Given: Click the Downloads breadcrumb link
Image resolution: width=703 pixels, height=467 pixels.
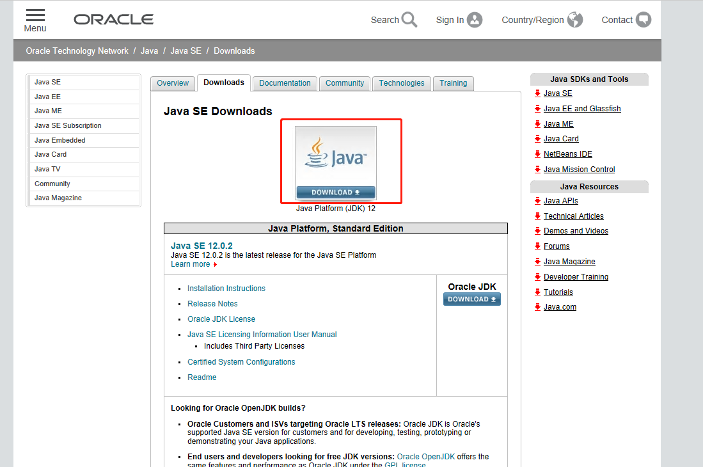Looking at the screenshot, I should (234, 51).
